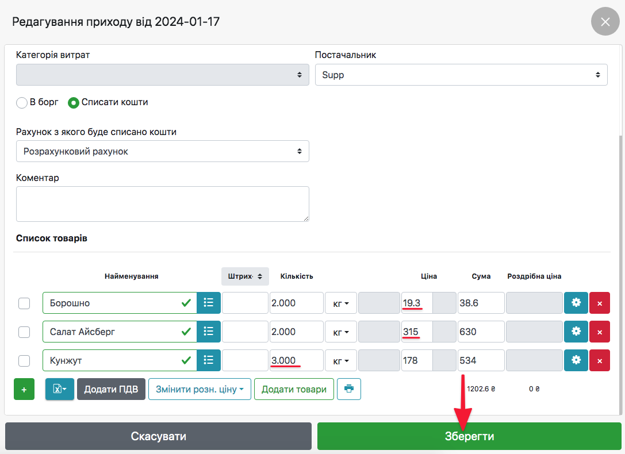
Task: Open settings gear for Кунжут row
Action: (576, 361)
